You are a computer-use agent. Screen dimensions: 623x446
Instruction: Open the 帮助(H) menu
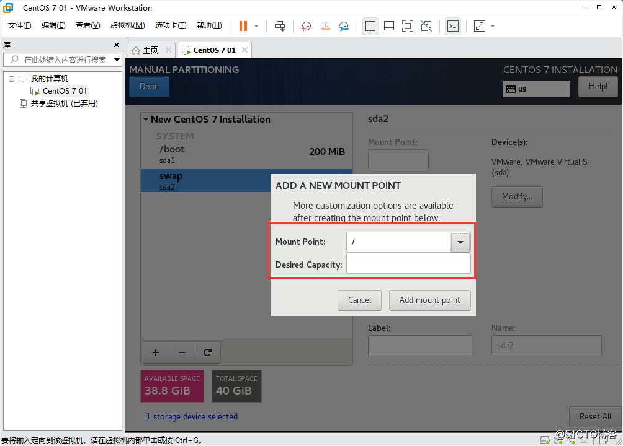(x=209, y=25)
